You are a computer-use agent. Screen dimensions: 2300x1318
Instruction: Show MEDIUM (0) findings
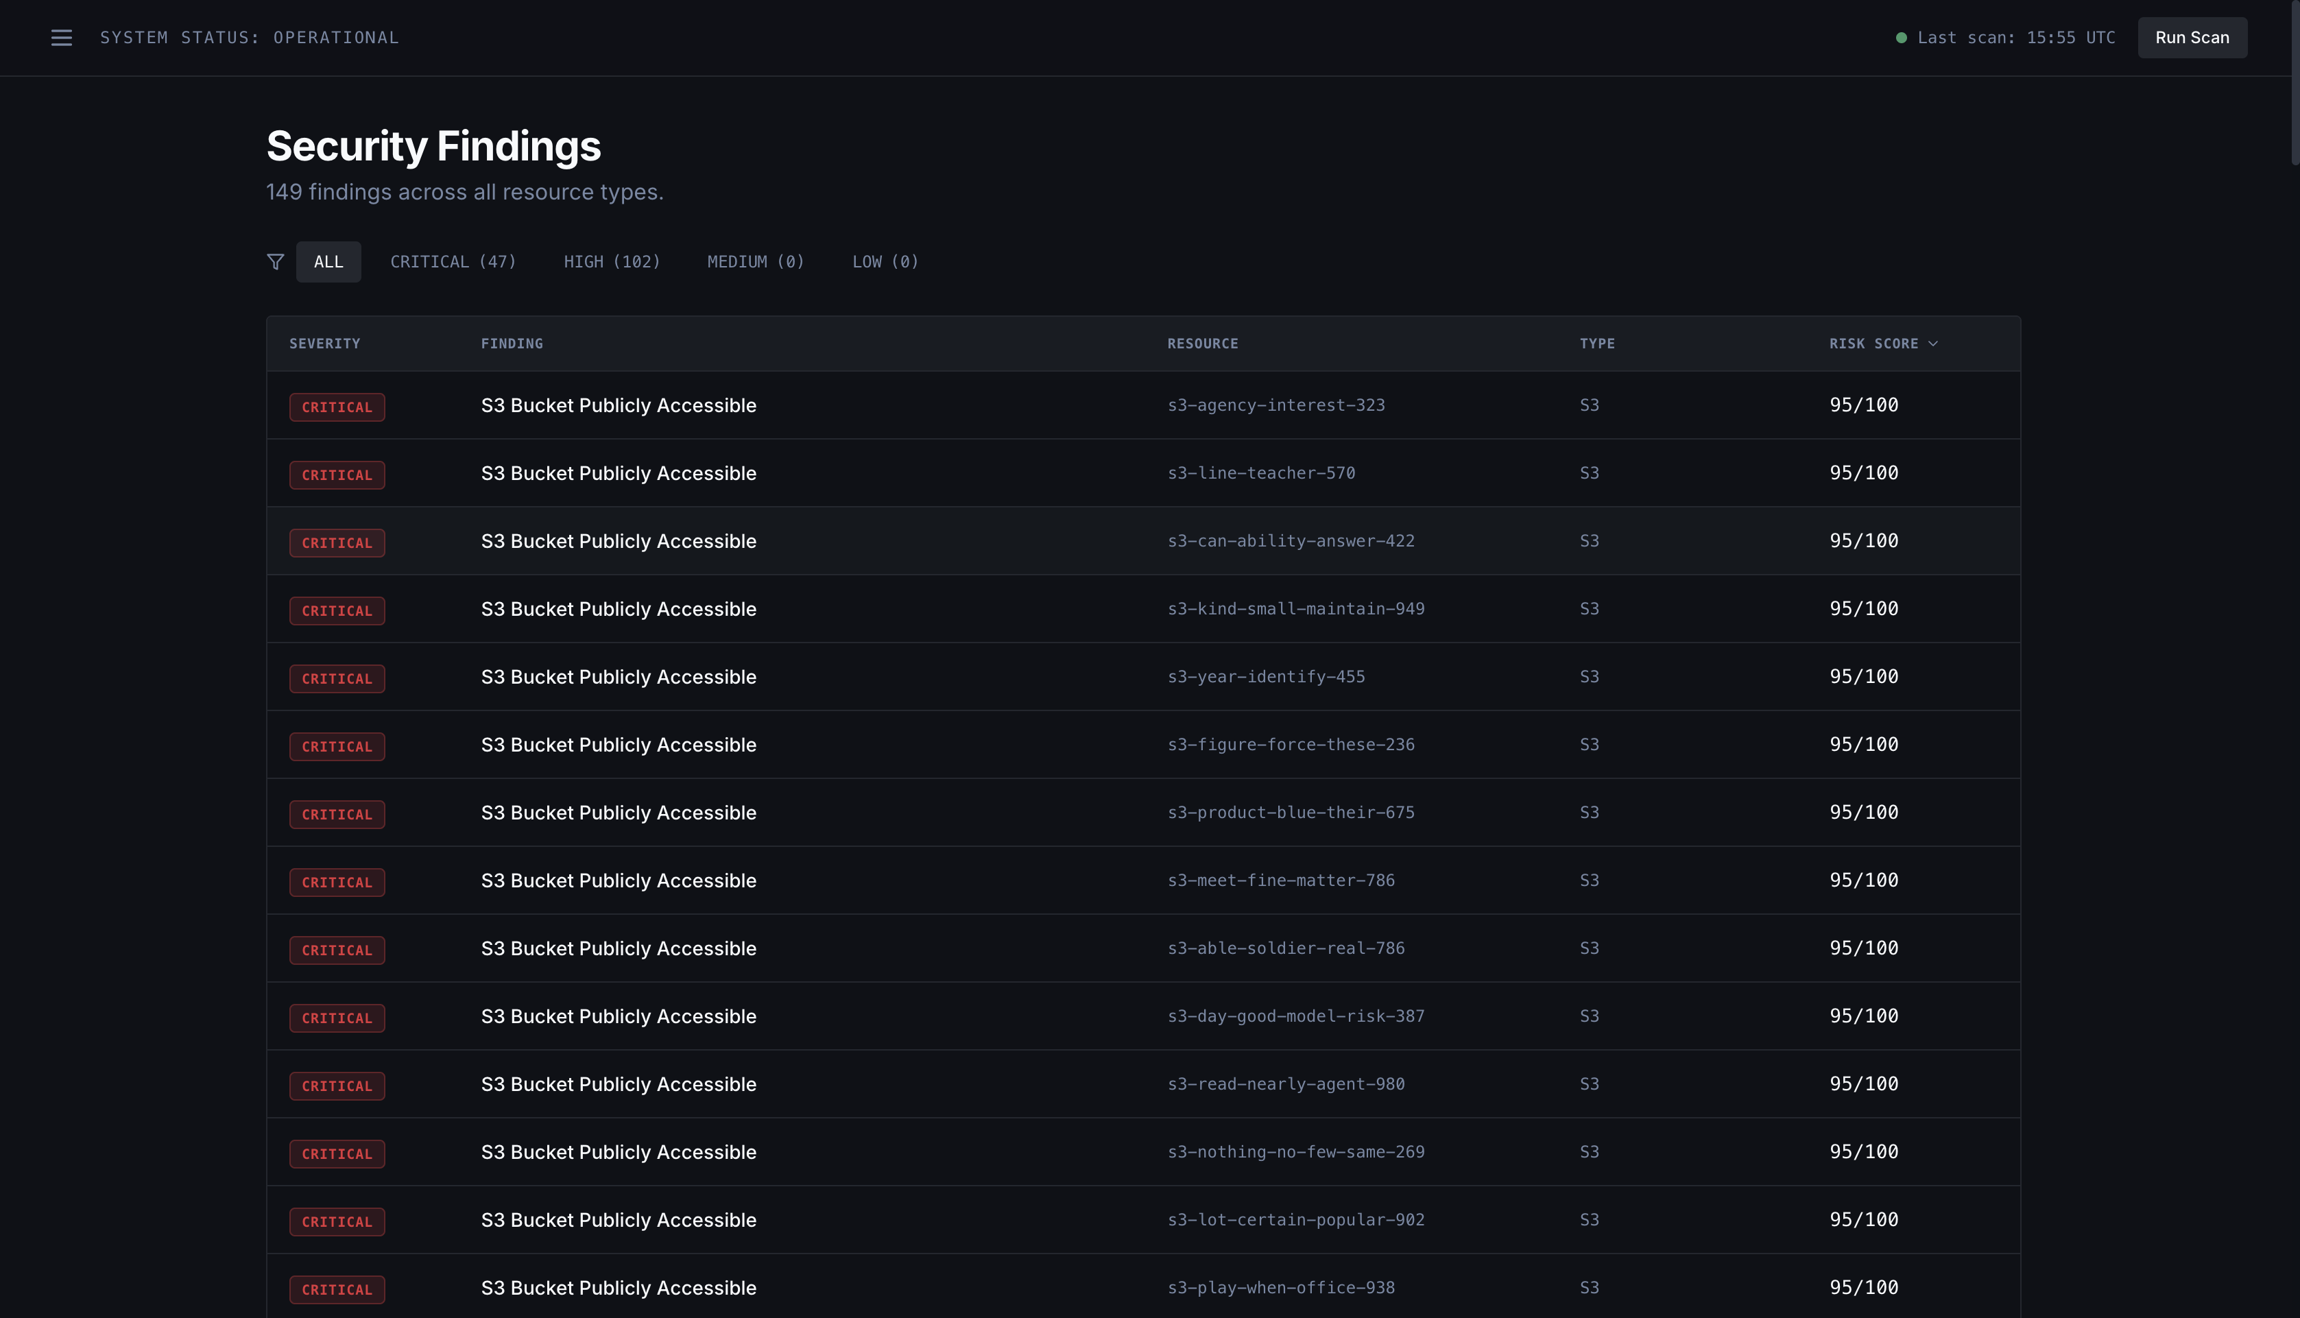click(x=755, y=261)
